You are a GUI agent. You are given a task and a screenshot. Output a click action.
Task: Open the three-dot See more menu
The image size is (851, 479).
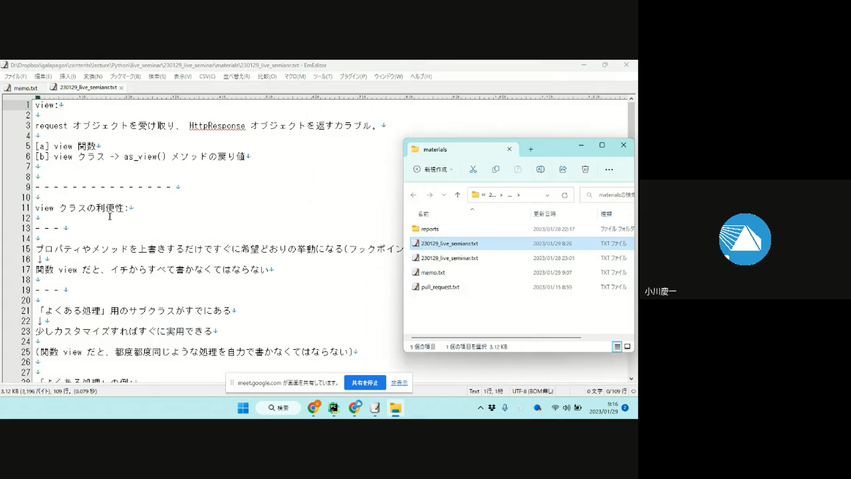[x=609, y=169]
